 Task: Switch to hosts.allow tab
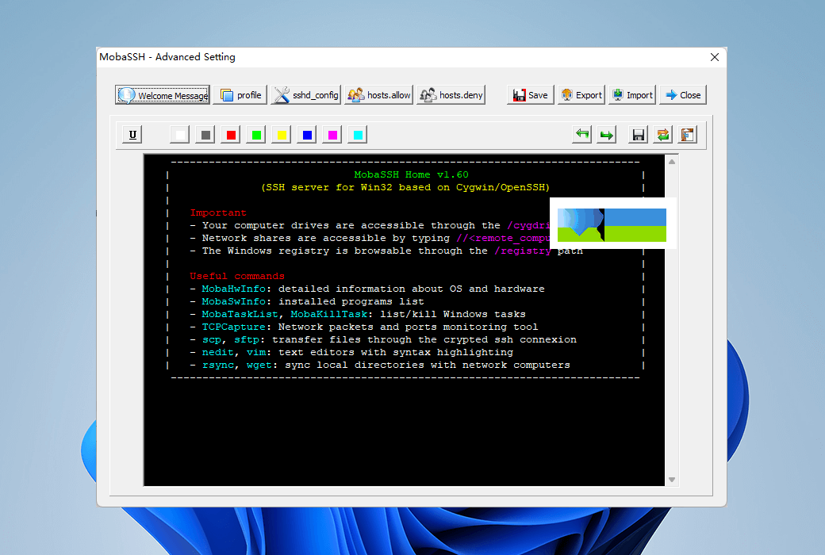(378, 95)
